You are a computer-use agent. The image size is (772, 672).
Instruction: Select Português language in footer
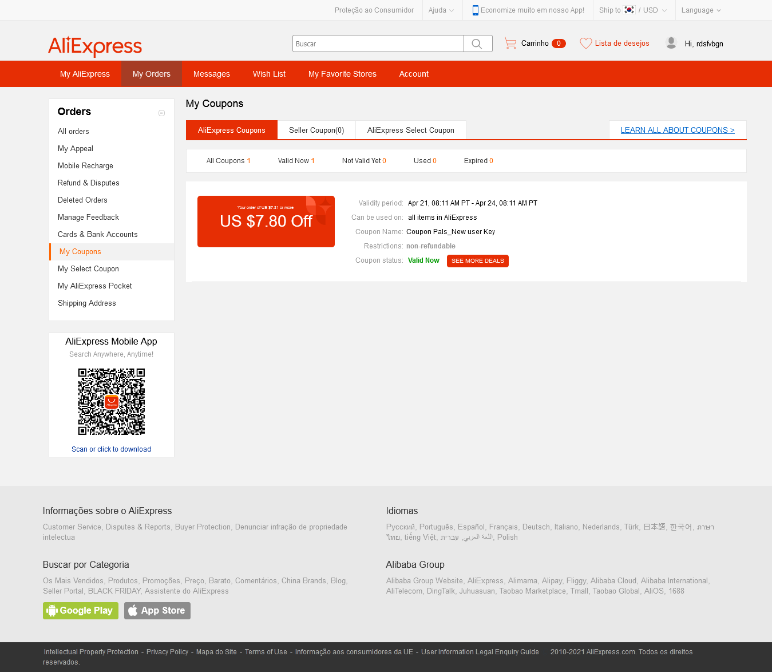click(x=436, y=527)
